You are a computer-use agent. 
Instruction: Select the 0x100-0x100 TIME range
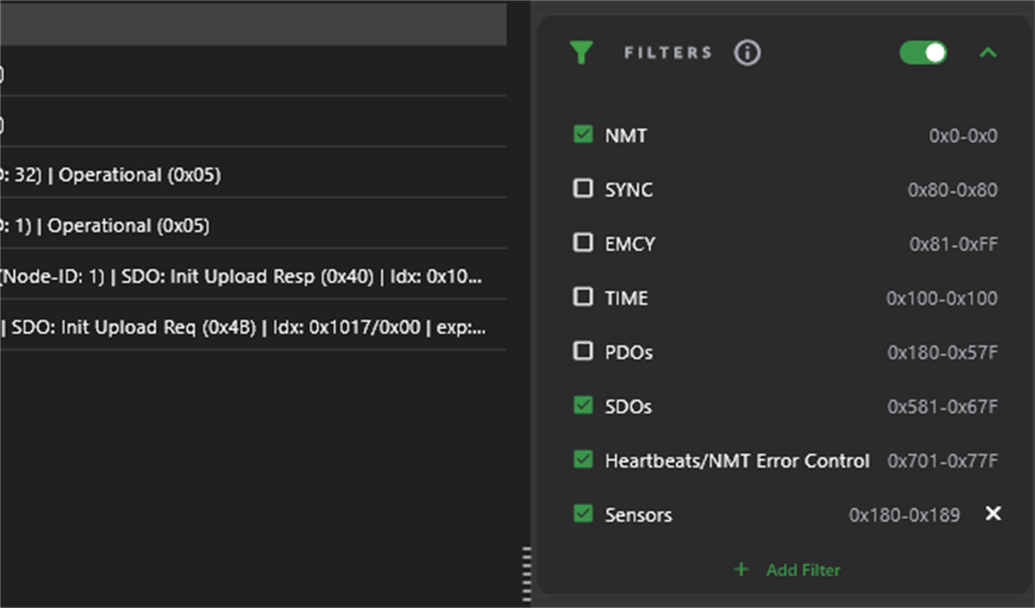pyautogui.click(x=941, y=298)
